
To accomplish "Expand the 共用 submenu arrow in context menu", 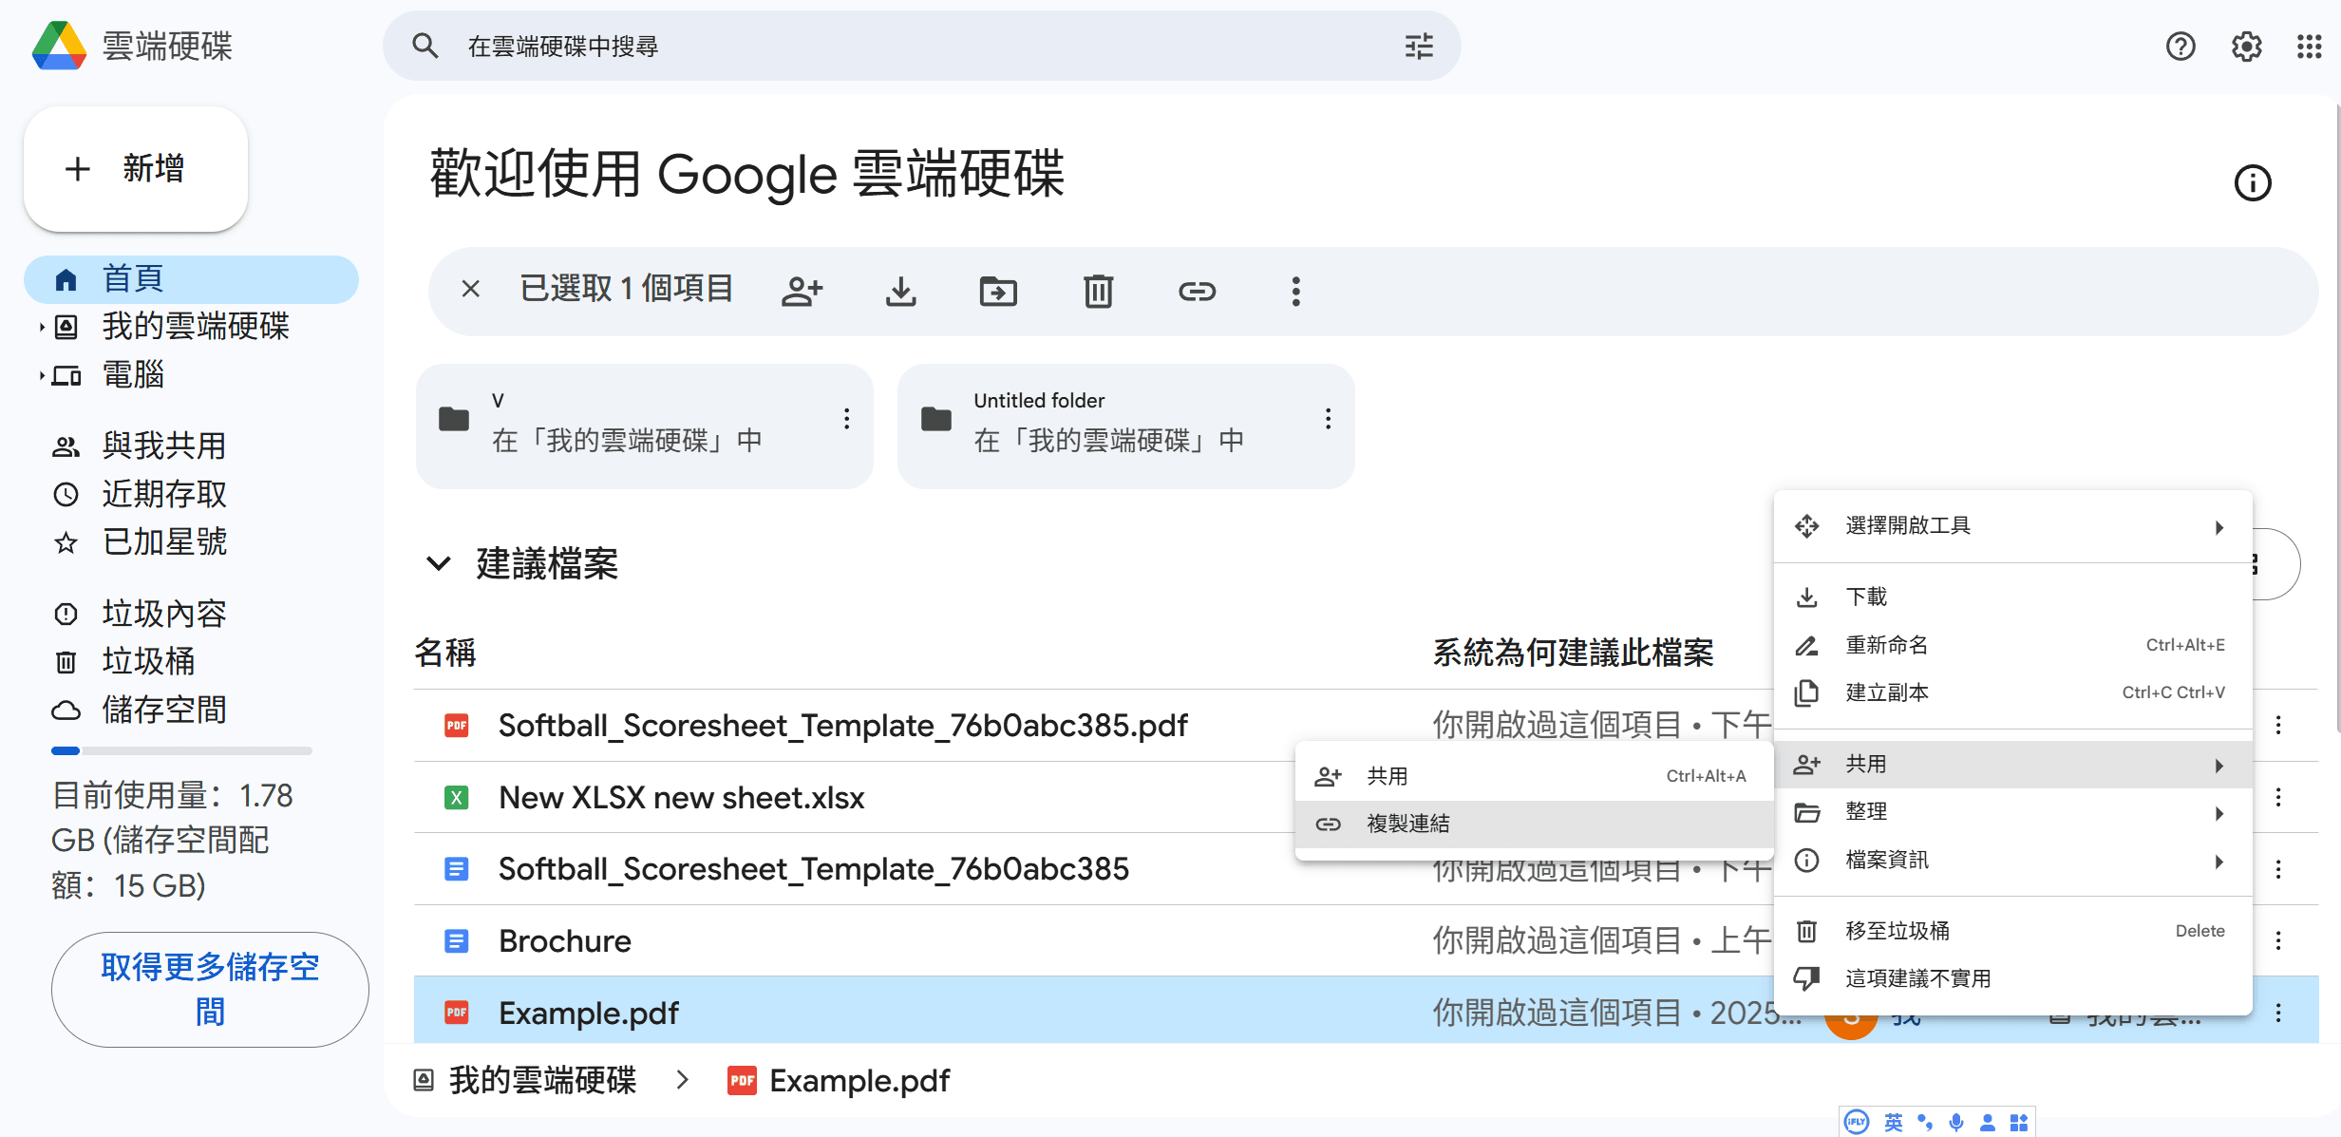I will (2219, 766).
